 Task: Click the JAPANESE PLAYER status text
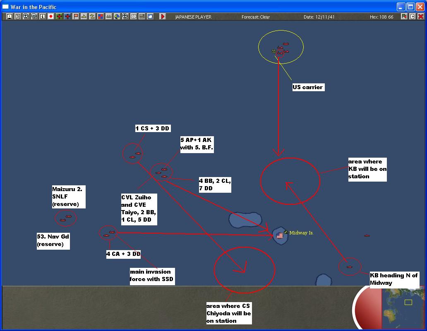193,17
